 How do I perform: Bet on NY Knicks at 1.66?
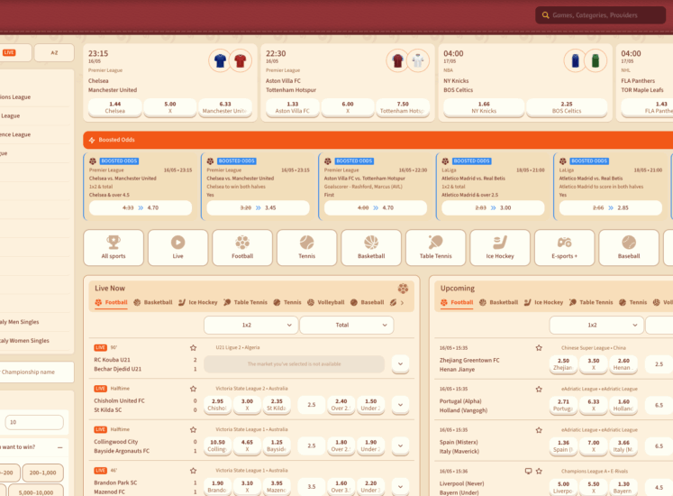(x=484, y=107)
